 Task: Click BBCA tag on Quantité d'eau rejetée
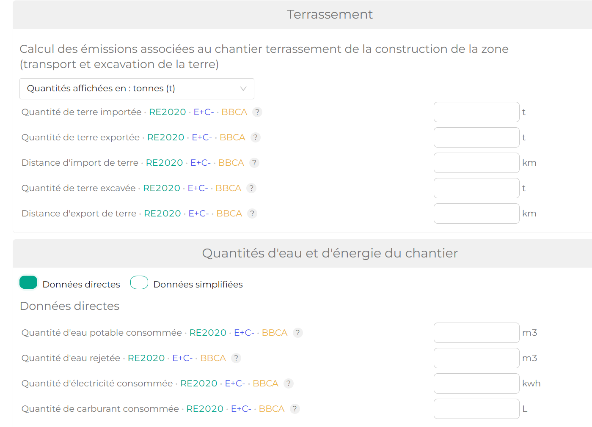click(213, 358)
